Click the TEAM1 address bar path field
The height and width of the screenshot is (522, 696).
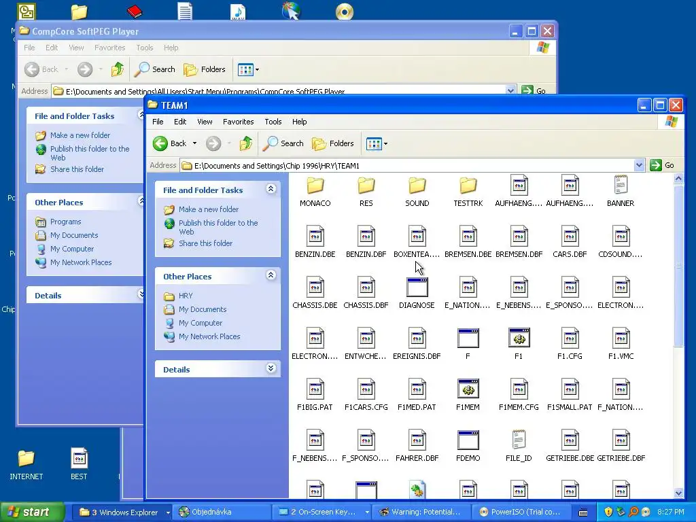tap(407, 166)
